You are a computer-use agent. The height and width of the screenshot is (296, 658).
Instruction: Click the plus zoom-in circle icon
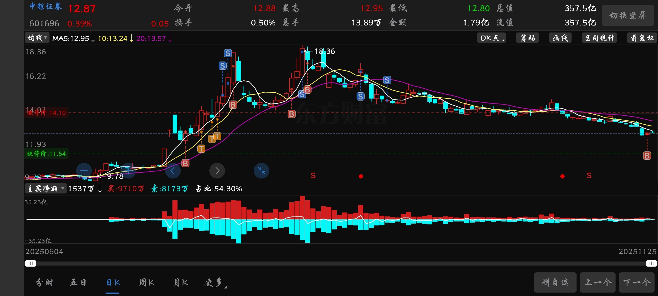click(x=128, y=171)
